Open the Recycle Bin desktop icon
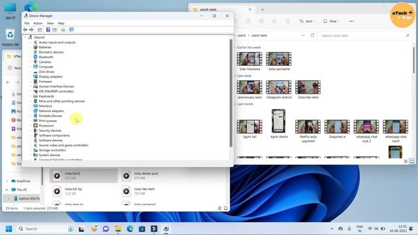 [10, 37]
